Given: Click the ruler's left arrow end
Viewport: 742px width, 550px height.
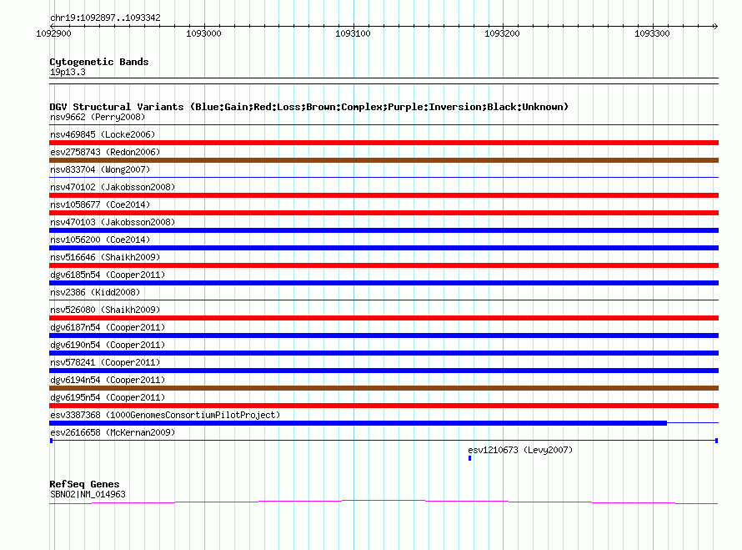Looking at the screenshot, I should coord(52,26).
